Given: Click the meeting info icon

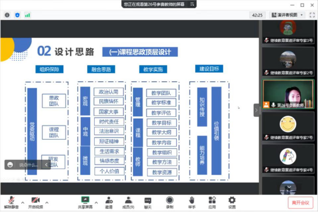Looking at the screenshot, I should pyautogui.click(x=7, y=15).
